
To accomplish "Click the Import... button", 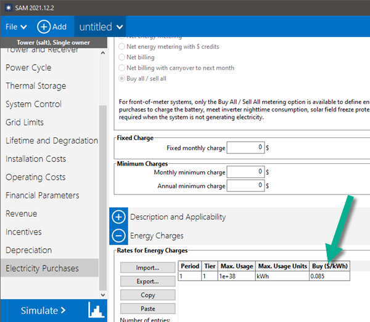I will pos(147,268).
